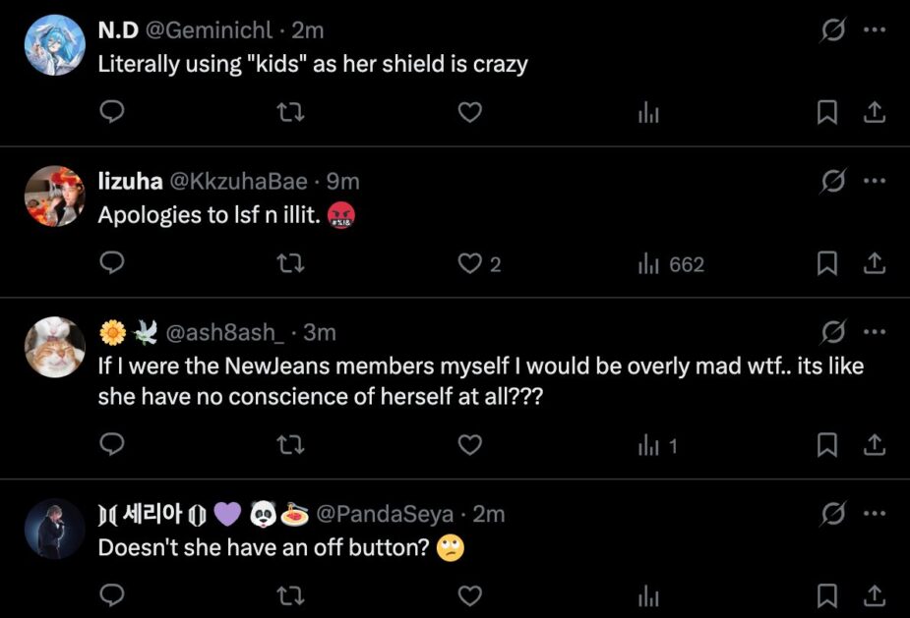Reply to N.D's tweet about kids shield

click(x=113, y=114)
